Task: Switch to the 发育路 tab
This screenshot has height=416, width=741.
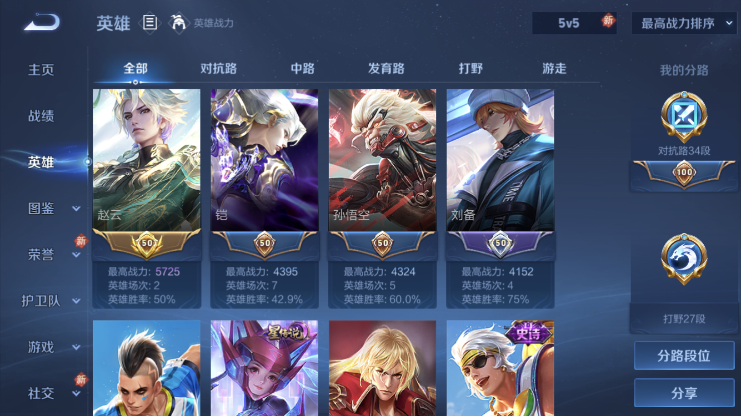Action: [x=386, y=69]
